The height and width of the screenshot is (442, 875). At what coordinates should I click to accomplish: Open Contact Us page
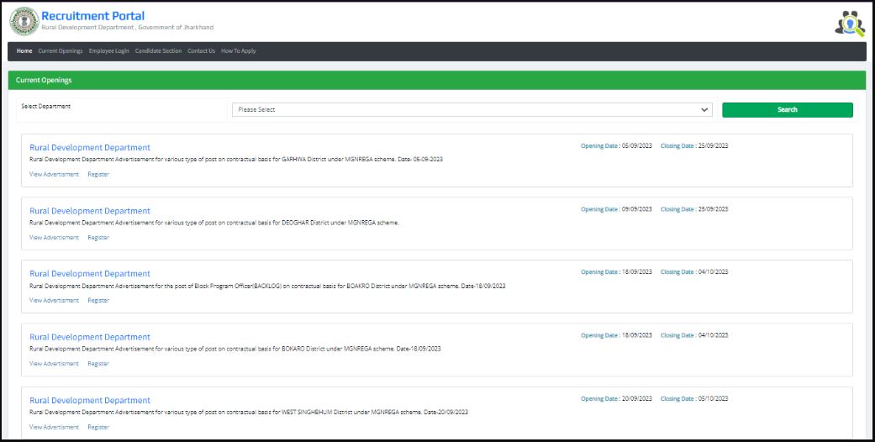pyautogui.click(x=201, y=51)
